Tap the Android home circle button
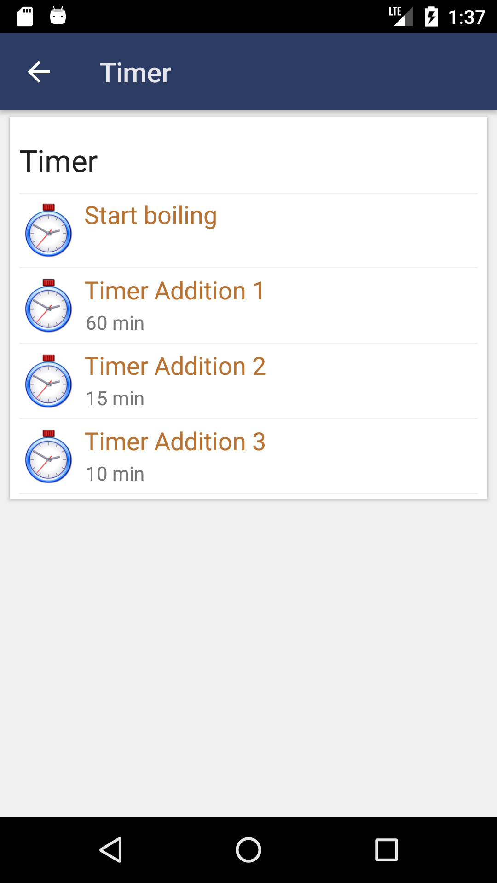497x883 pixels. (x=248, y=849)
